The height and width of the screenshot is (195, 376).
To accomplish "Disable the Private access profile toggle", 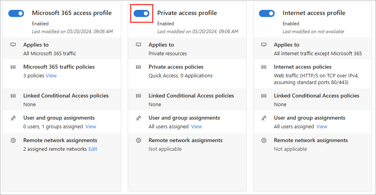I will click(141, 13).
